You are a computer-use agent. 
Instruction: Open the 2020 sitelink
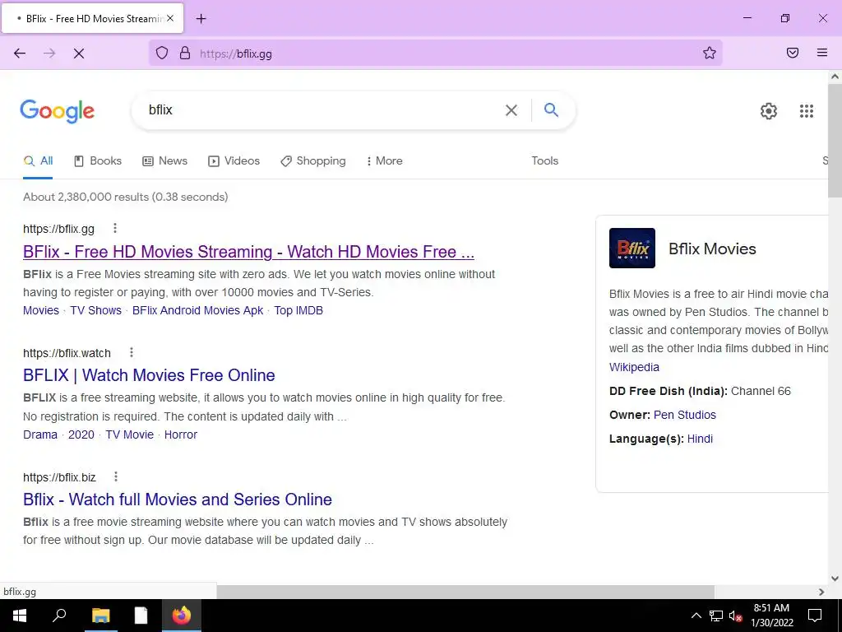click(81, 434)
